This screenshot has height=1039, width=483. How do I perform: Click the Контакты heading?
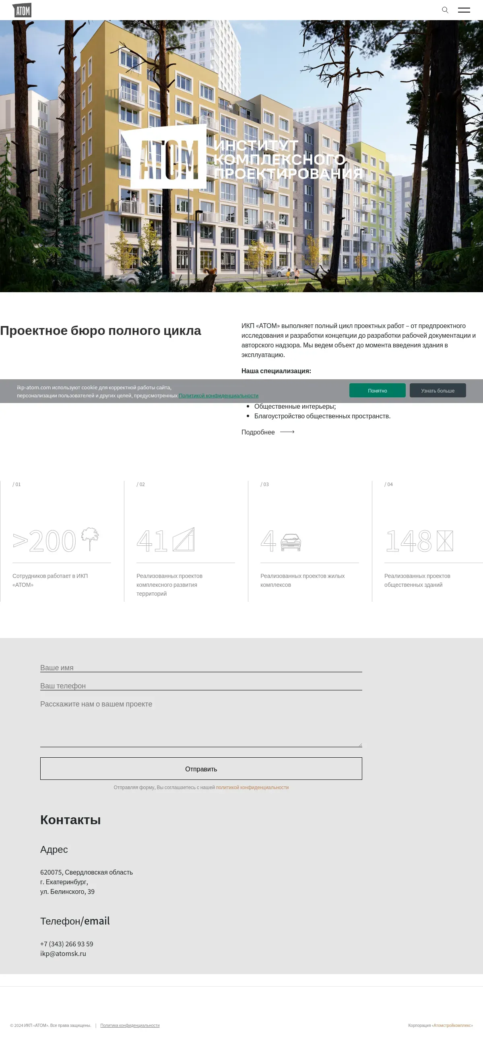click(x=70, y=820)
